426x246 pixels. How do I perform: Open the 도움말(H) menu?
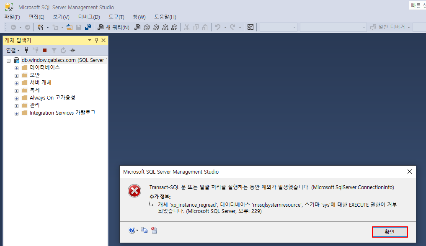pyautogui.click(x=165, y=17)
